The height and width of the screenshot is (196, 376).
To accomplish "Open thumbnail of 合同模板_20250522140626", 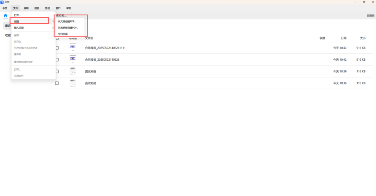I will 73,59.
